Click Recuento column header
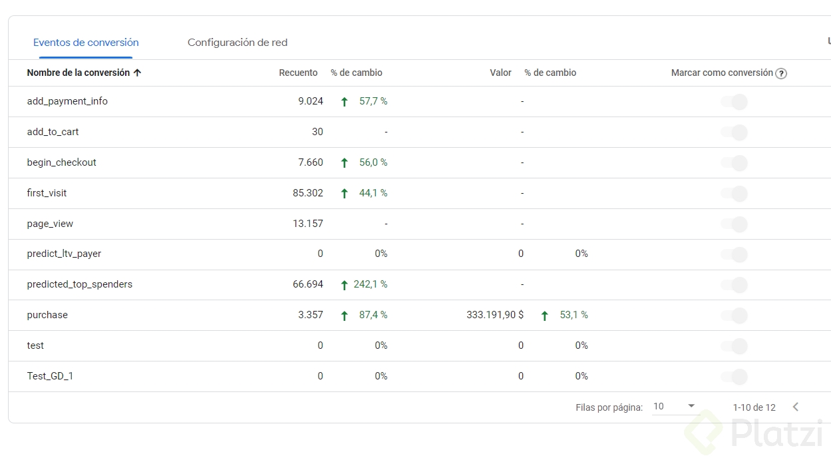 (298, 73)
